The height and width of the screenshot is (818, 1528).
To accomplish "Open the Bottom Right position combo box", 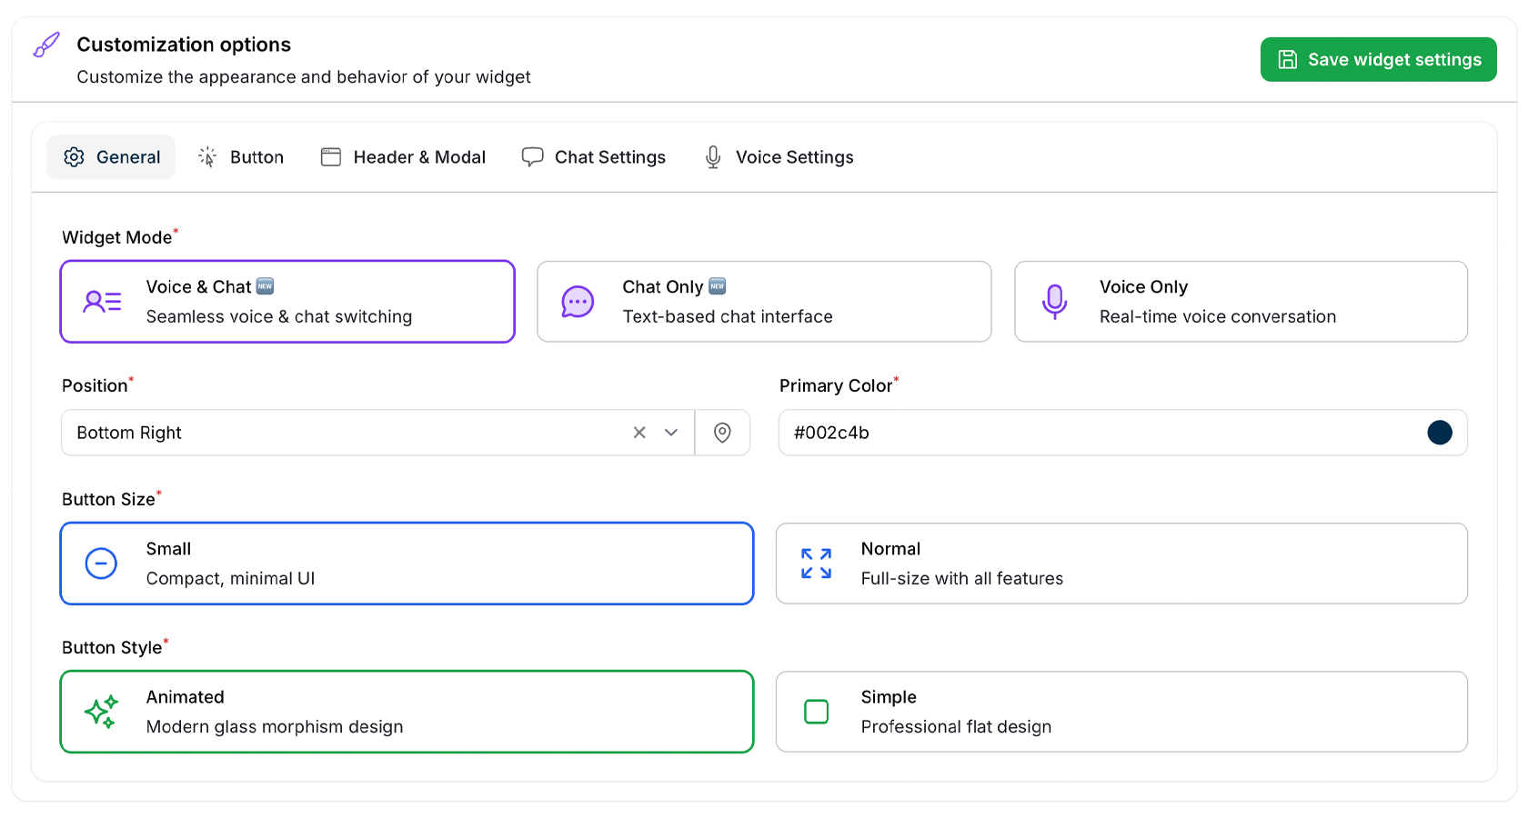I will pyautogui.click(x=346, y=433).
